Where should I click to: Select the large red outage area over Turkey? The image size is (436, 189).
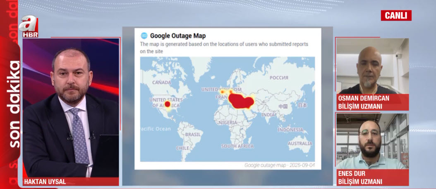point(239,101)
